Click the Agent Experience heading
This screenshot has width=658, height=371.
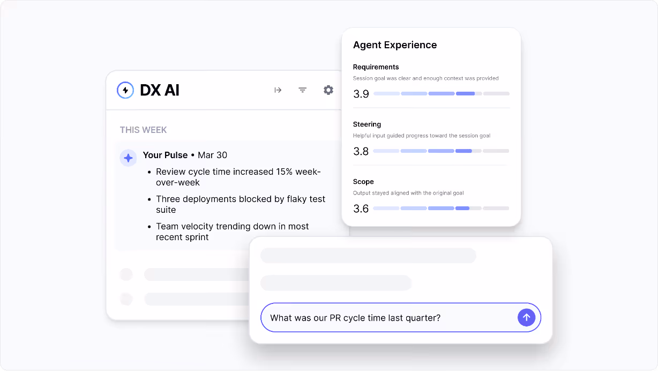point(395,45)
